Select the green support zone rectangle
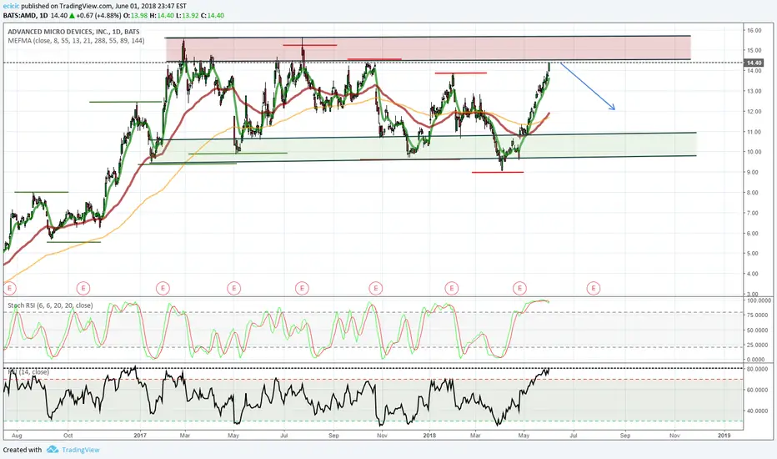The width and height of the screenshot is (777, 459). coord(424,148)
